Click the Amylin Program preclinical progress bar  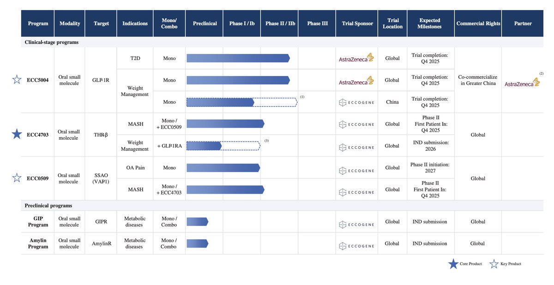click(198, 243)
